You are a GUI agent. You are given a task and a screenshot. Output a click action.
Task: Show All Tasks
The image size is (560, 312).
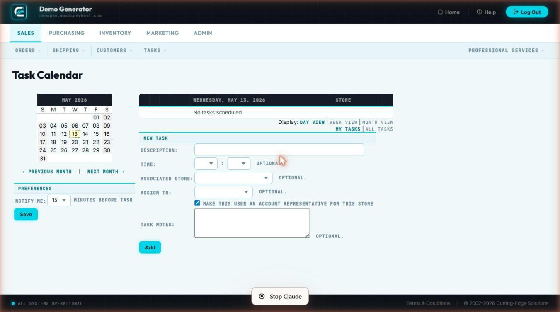pyautogui.click(x=379, y=129)
